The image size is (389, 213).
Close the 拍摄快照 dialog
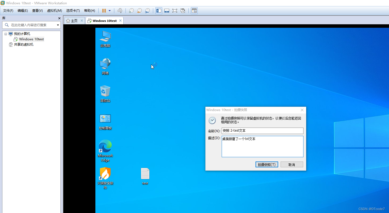pos(302,110)
